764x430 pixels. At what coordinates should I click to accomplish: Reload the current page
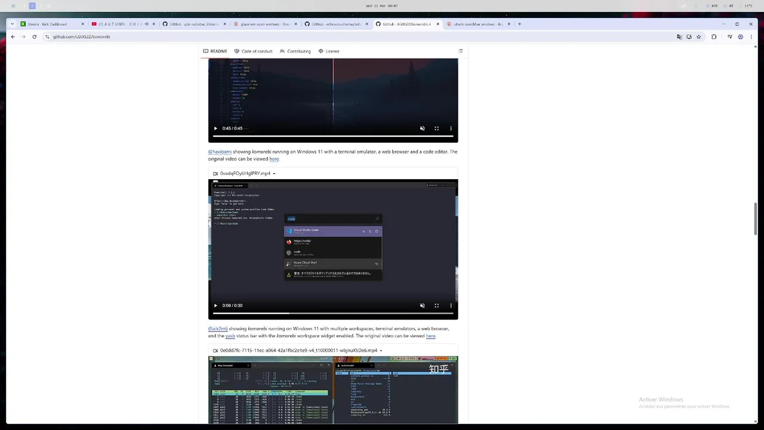coord(34,36)
